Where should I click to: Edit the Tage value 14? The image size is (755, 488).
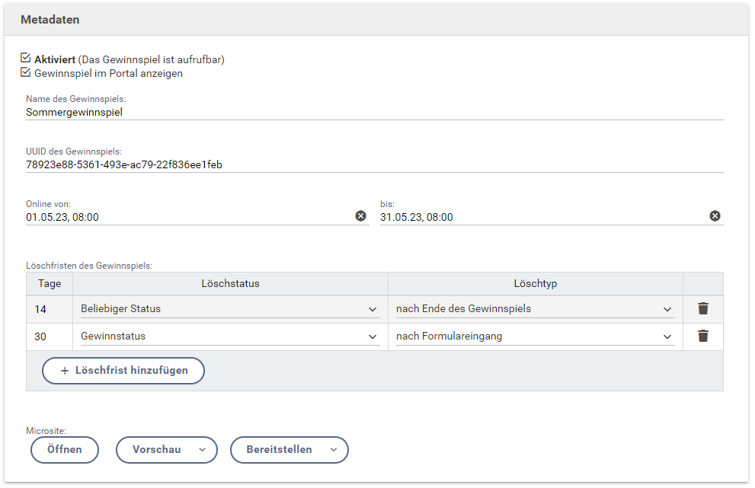[x=49, y=309]
